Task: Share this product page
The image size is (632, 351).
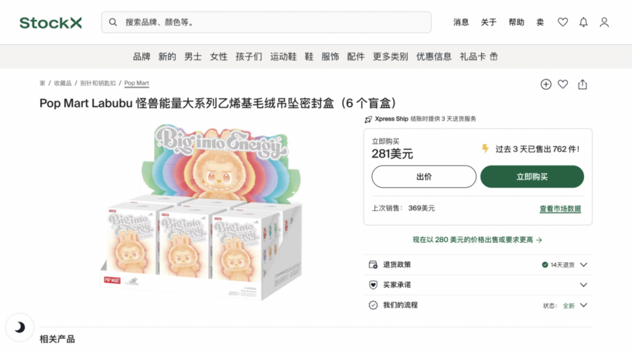Action: tap(582, 84)
